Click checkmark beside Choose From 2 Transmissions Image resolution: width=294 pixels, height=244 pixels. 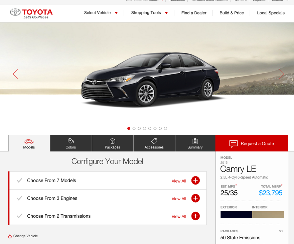[x=19, y=216]
